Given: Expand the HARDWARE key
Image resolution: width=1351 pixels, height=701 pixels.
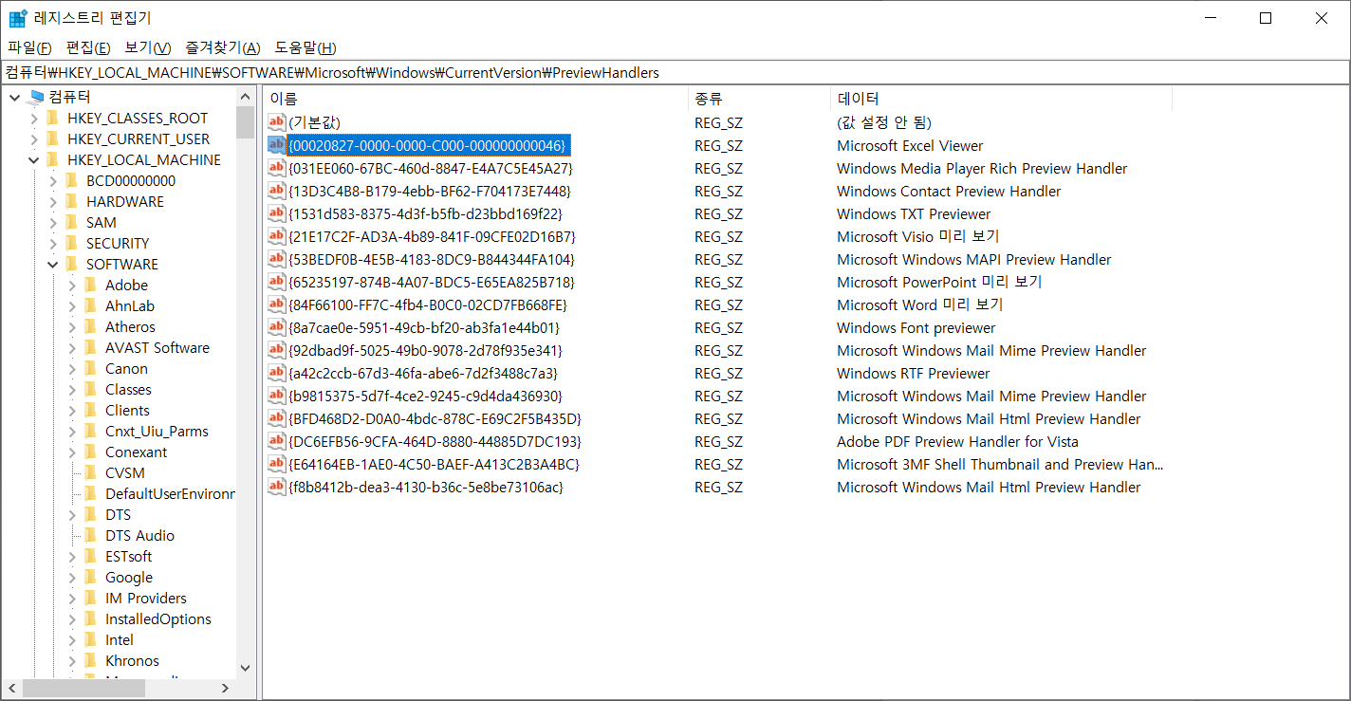Looking at the screenshot, I should point(53,201).
